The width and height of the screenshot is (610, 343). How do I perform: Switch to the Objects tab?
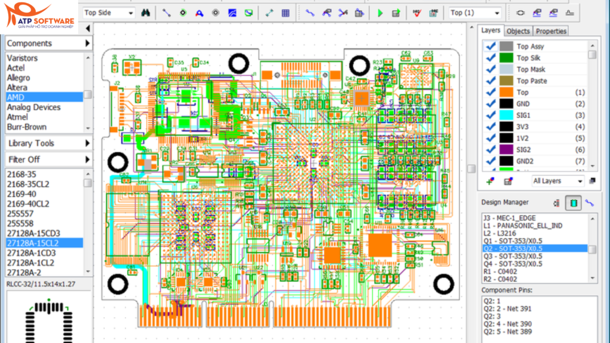(518, 31)
